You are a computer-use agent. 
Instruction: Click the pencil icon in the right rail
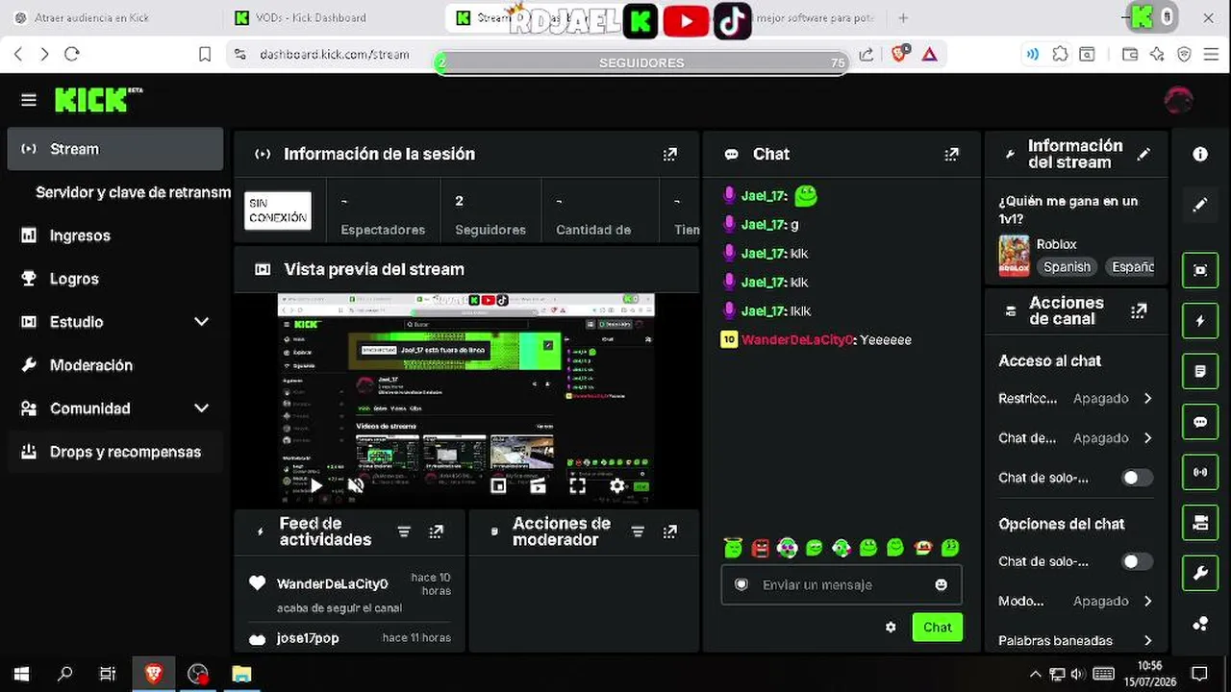(x=1200, y=205)
